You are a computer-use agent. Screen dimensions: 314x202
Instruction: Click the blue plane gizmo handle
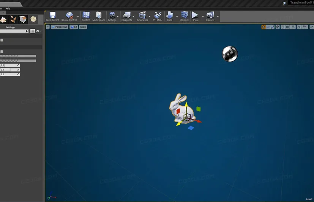[191, 128]
